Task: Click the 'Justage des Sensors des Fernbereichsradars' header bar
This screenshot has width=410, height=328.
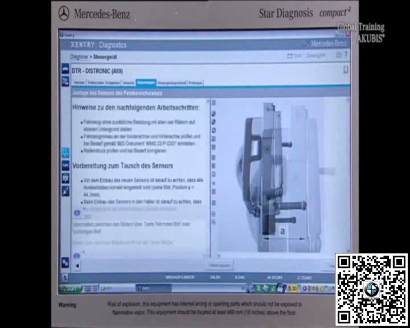Action: 211,93
